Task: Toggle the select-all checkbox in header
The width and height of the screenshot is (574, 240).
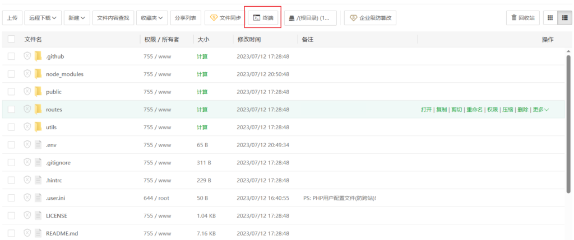Action: [x=11, y=39]
